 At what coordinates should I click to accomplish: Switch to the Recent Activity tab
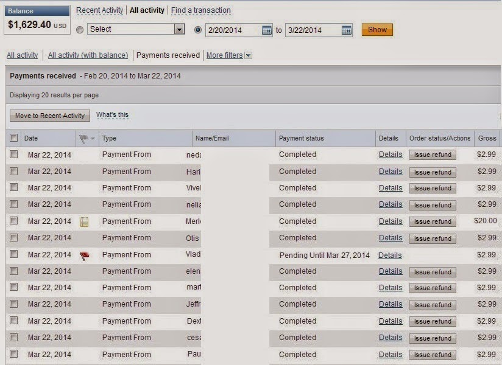pyautogui.click(x=99, y=10)
